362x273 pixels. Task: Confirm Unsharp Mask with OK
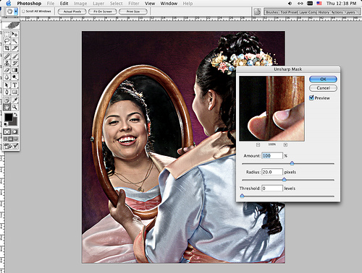(x=323, y=79)
